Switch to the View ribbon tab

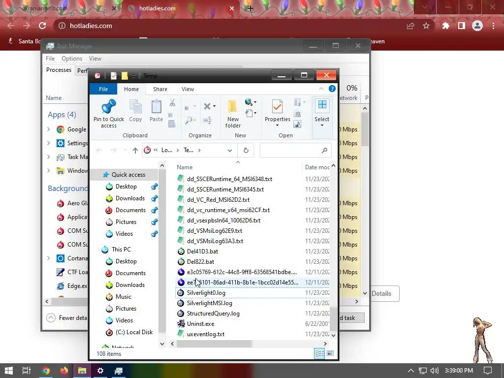pyautogui.click(x=188, y=89)
